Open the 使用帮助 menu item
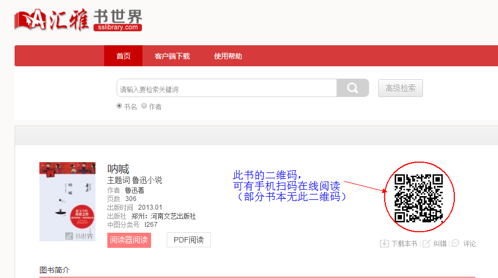Screen dimensions: 498x278 click(x=228, y=56)
